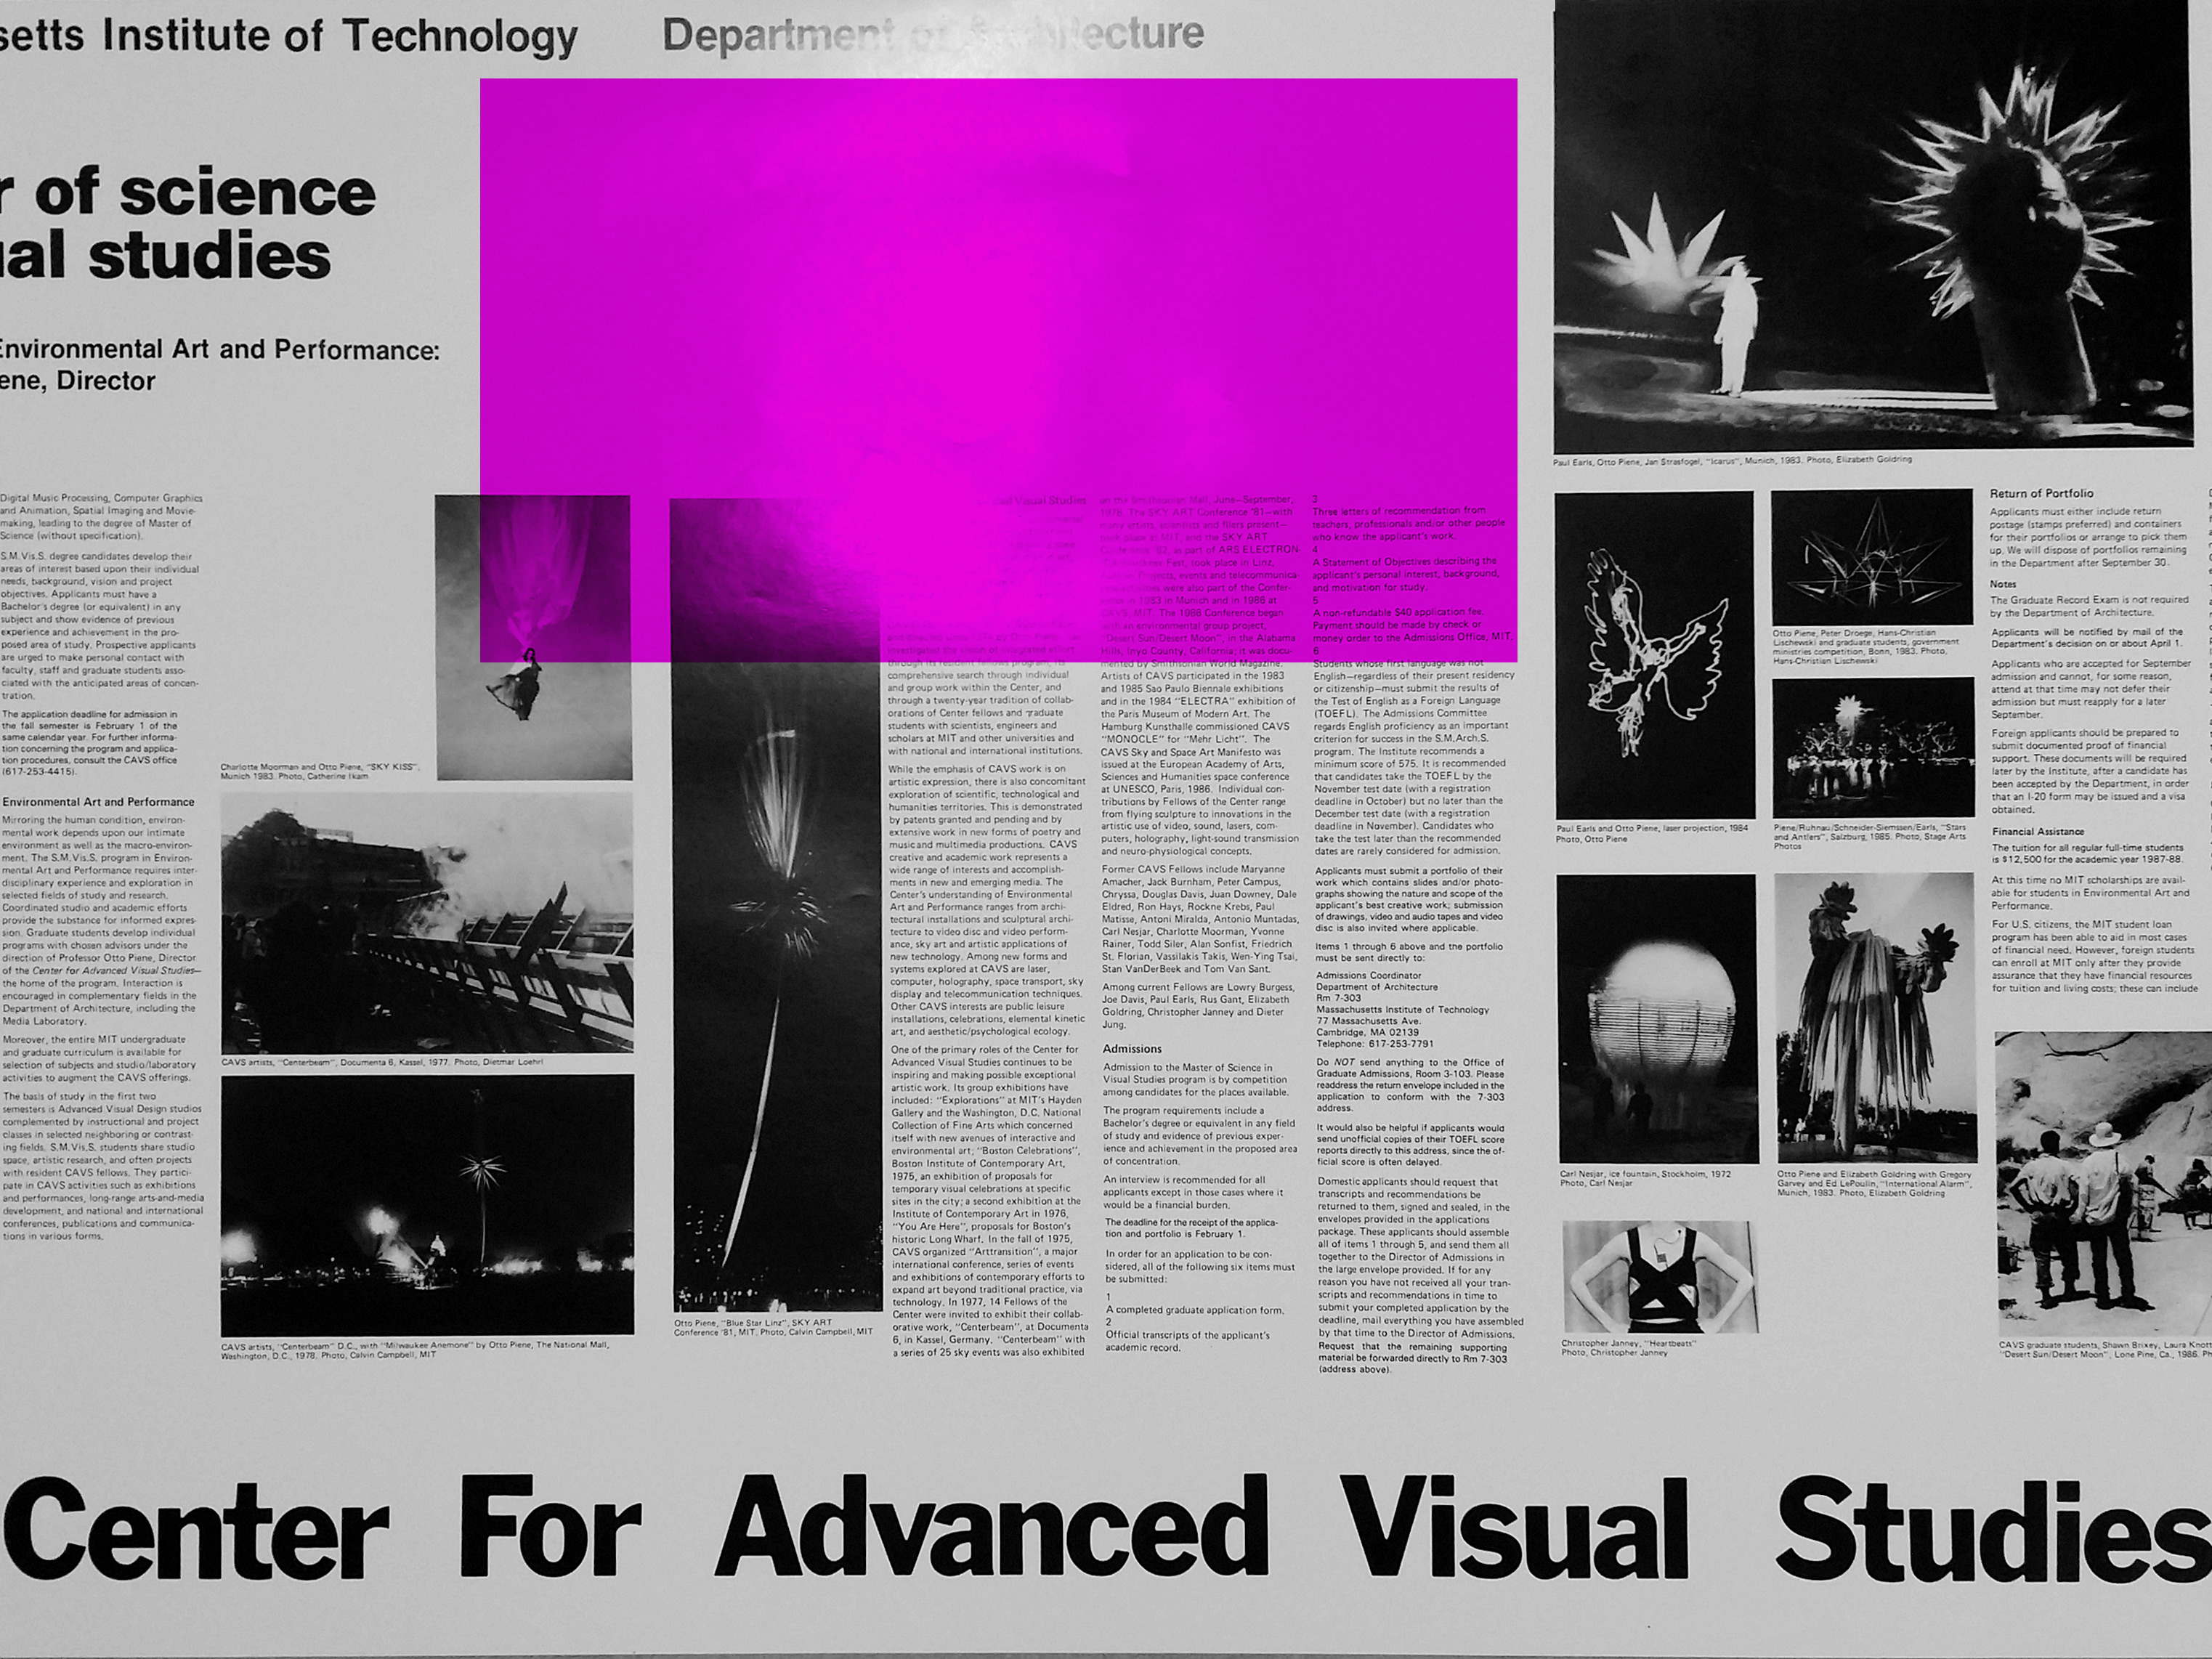Screen dimensions: 2212x1659
Task: Click the 'A completed graduate application form.' item
Action: (x=1194, y=1310)
